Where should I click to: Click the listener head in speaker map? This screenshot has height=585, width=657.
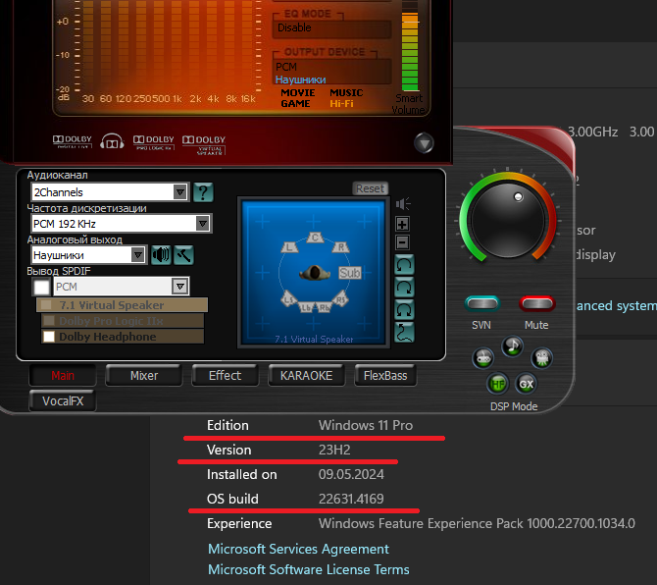click(x=315, y=273)
